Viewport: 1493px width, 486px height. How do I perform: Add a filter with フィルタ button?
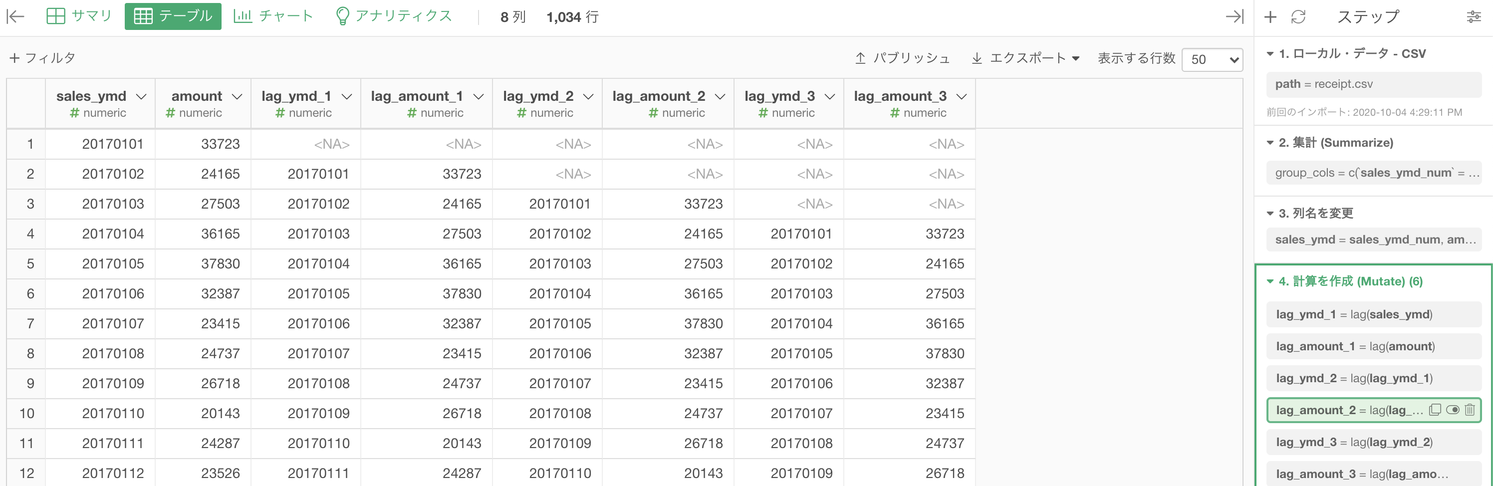(43, 58)
